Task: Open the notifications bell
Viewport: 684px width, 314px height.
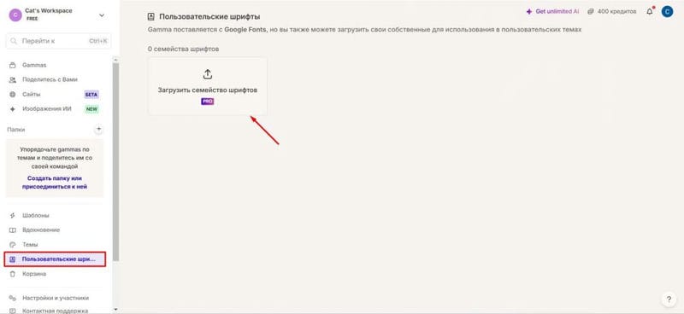Action: click(x=650, y=12)
